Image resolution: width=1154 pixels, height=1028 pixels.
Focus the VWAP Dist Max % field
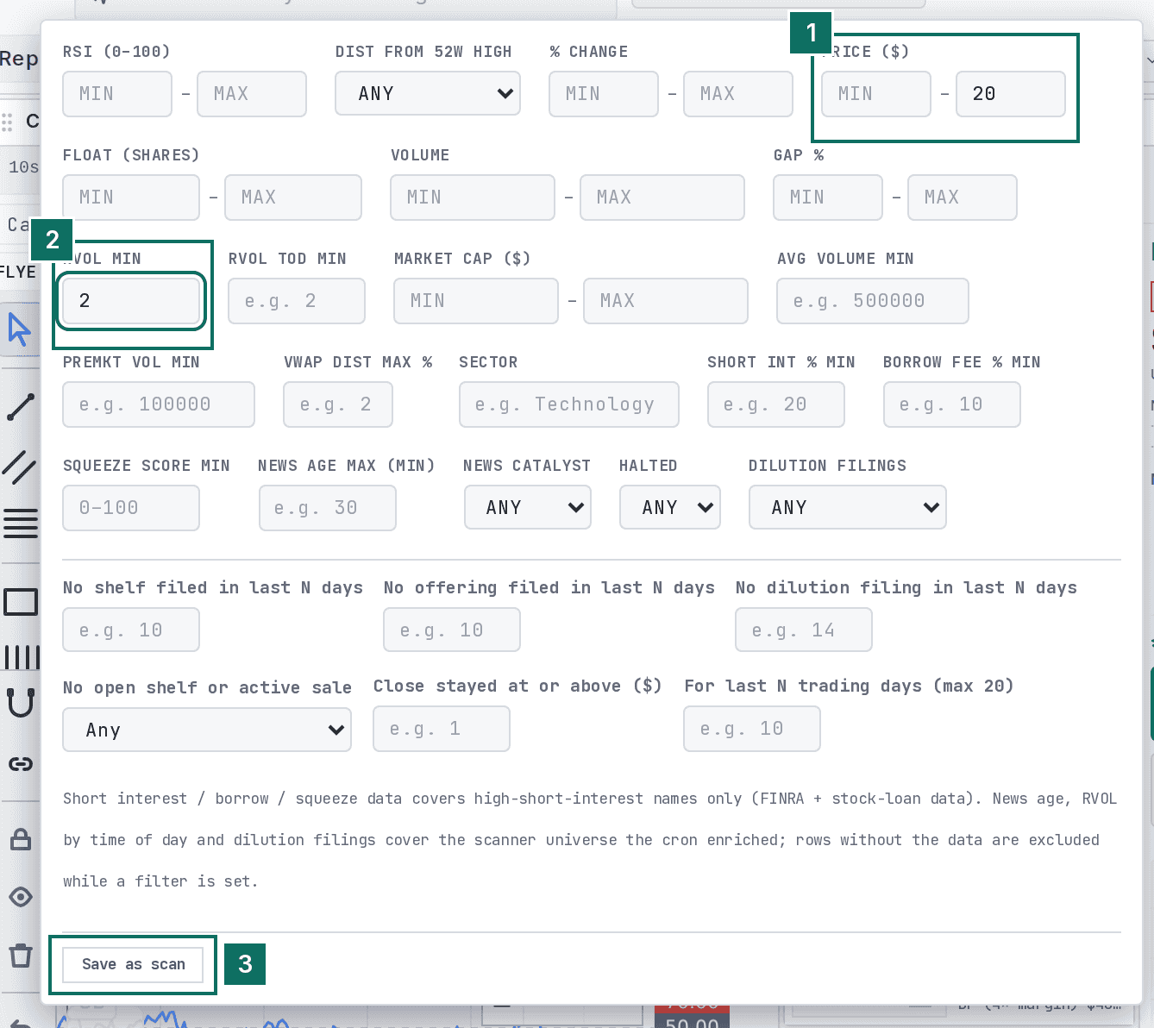338,404
